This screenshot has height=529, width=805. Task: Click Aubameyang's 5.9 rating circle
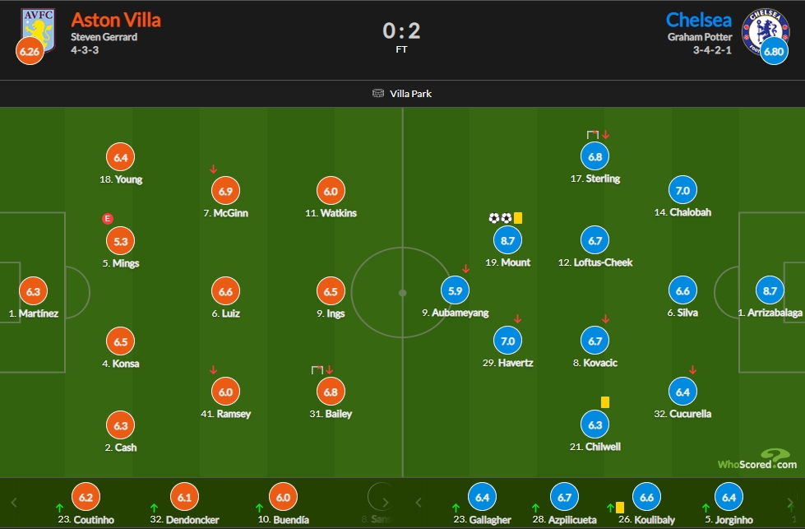tap(455, 290)
